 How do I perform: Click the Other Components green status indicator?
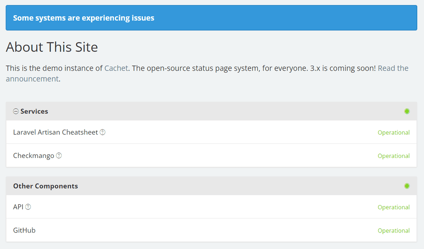(x=407, y=186)
